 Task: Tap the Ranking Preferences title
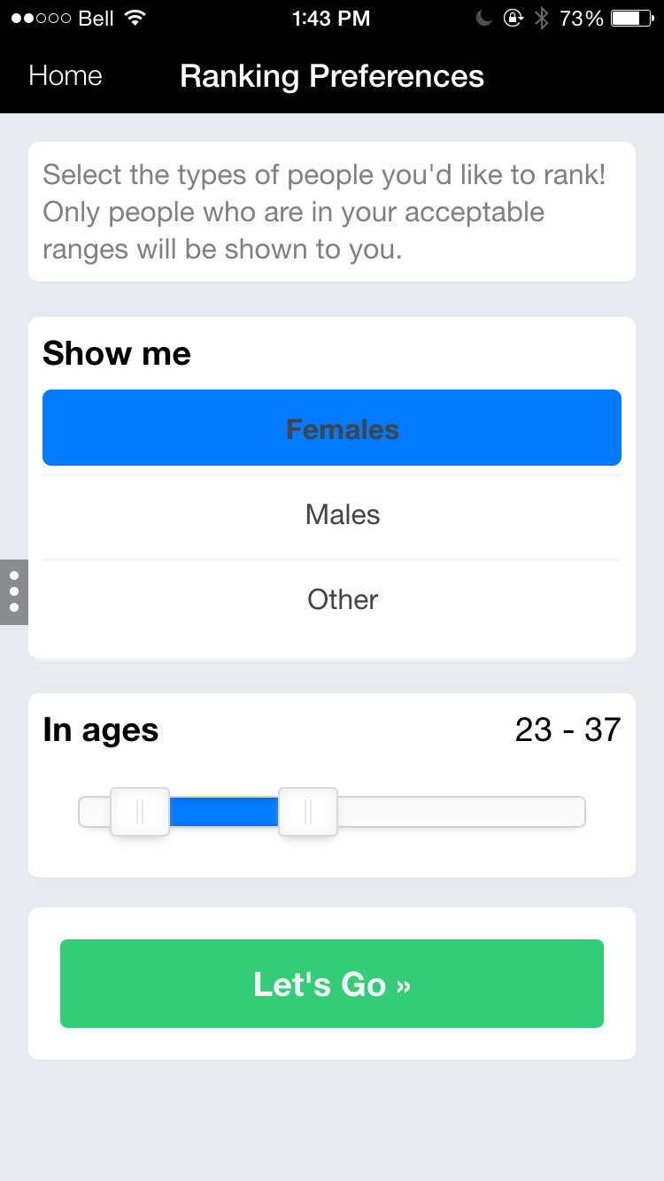click(332, 76)
